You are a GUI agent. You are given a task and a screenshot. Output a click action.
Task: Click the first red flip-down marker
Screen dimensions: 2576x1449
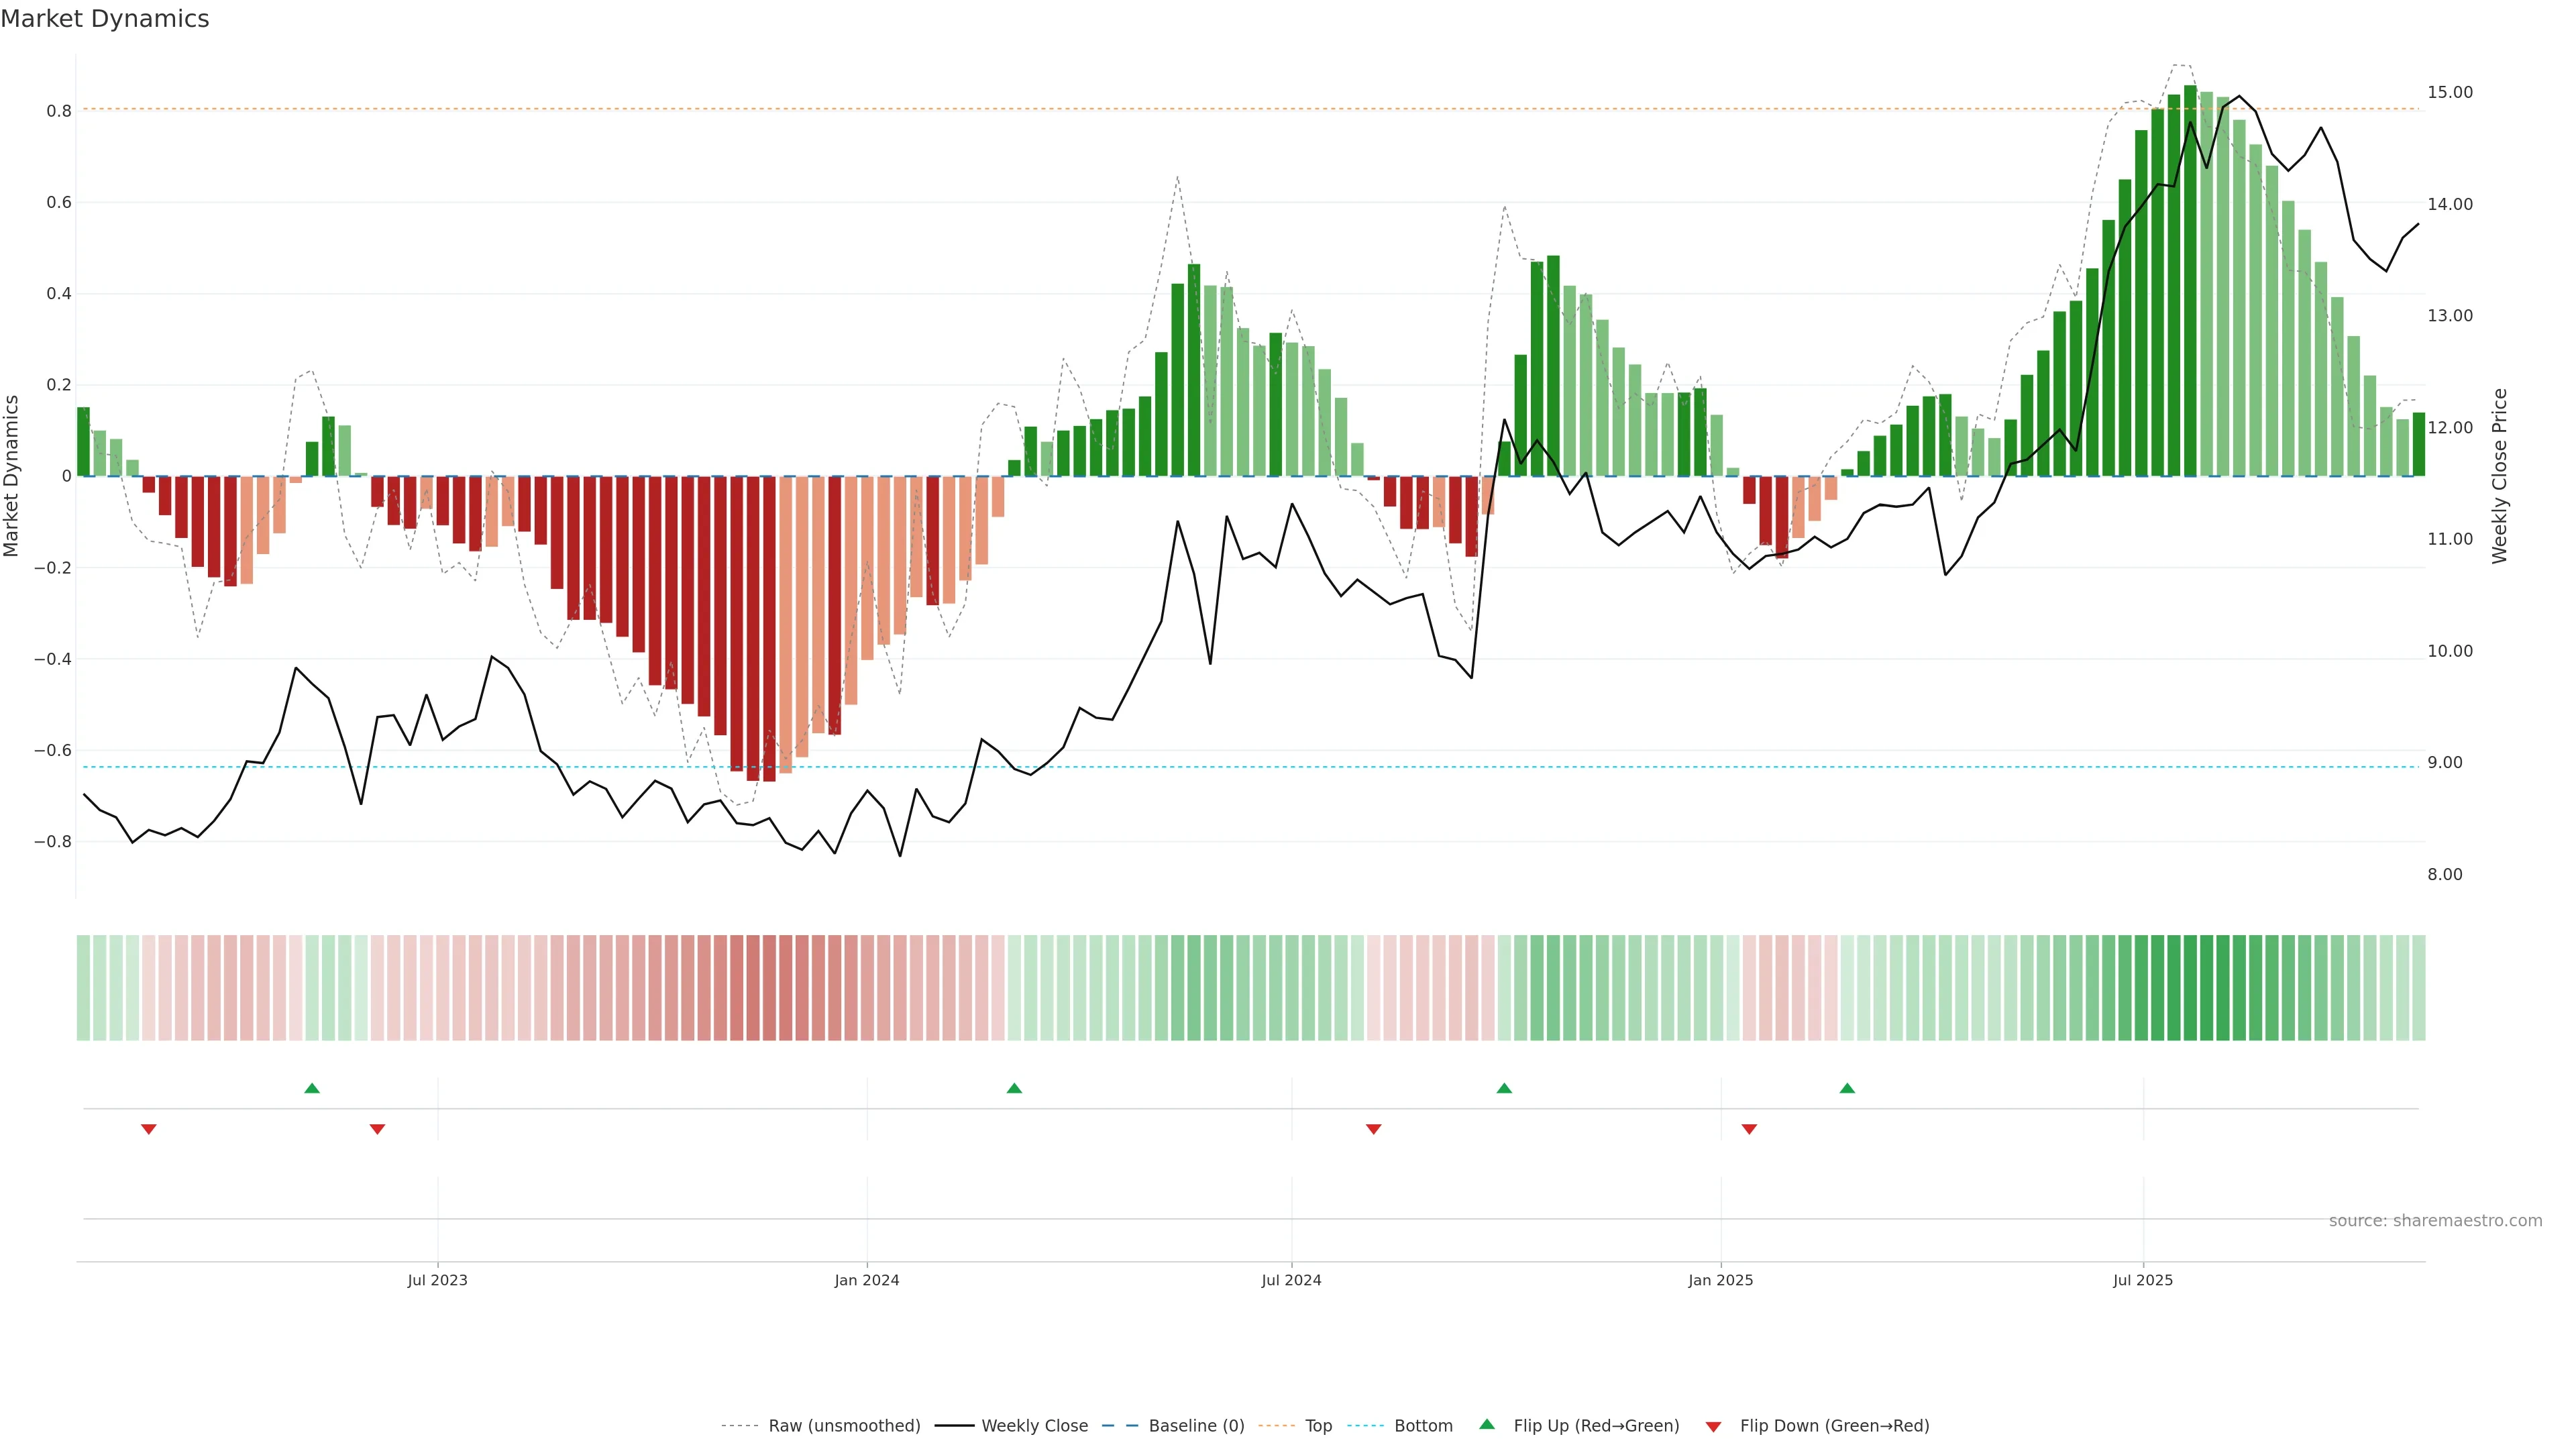click(149, 1129)
